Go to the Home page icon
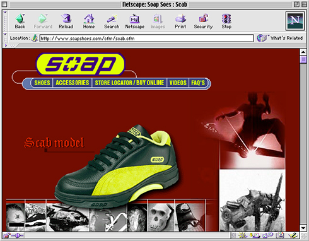This screenshot has width=309, height=241. [x=89, y=21]
